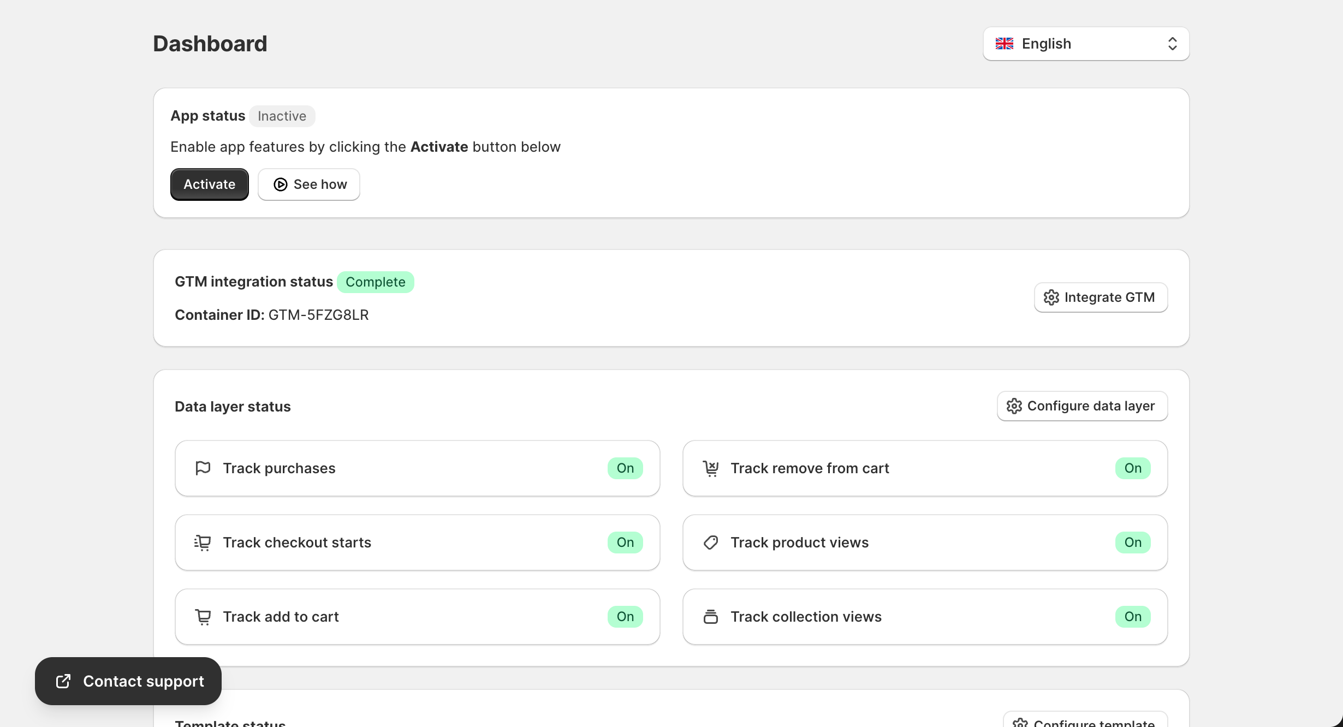The width and height of the screenshot is (1343, 727).
Task: Click the play icon inside See how
Action: [x=281, y=184]
